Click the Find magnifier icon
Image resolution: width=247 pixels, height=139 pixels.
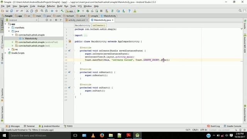point(42,11)
